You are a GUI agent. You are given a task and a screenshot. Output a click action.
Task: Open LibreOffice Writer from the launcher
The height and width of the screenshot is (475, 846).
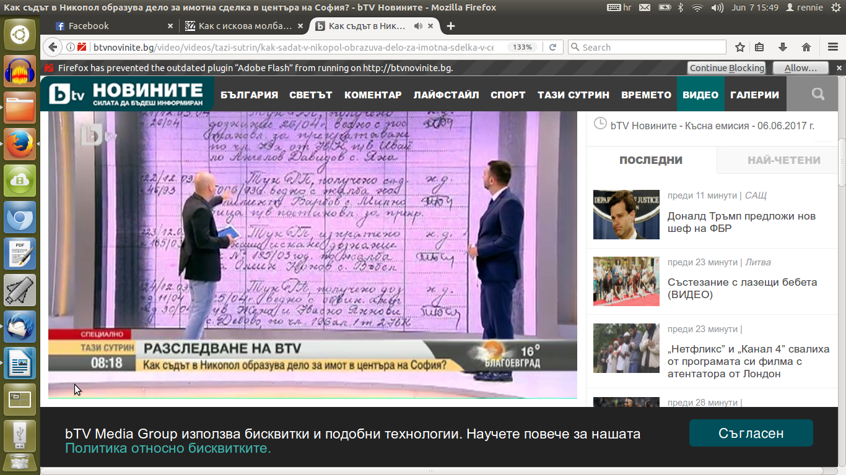tap(20, 362)
